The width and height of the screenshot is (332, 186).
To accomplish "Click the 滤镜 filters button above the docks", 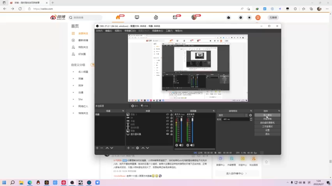I will (144, 106).
